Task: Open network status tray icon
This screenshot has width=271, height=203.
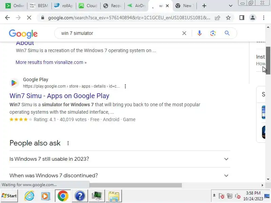Action: click(x=230, y=196)
